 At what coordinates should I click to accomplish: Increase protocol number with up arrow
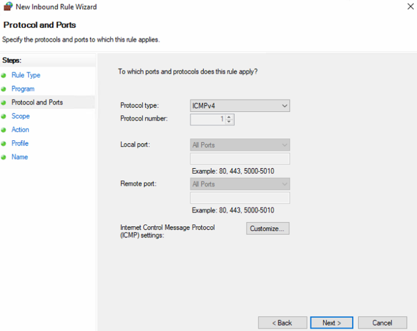click(229, 117)
